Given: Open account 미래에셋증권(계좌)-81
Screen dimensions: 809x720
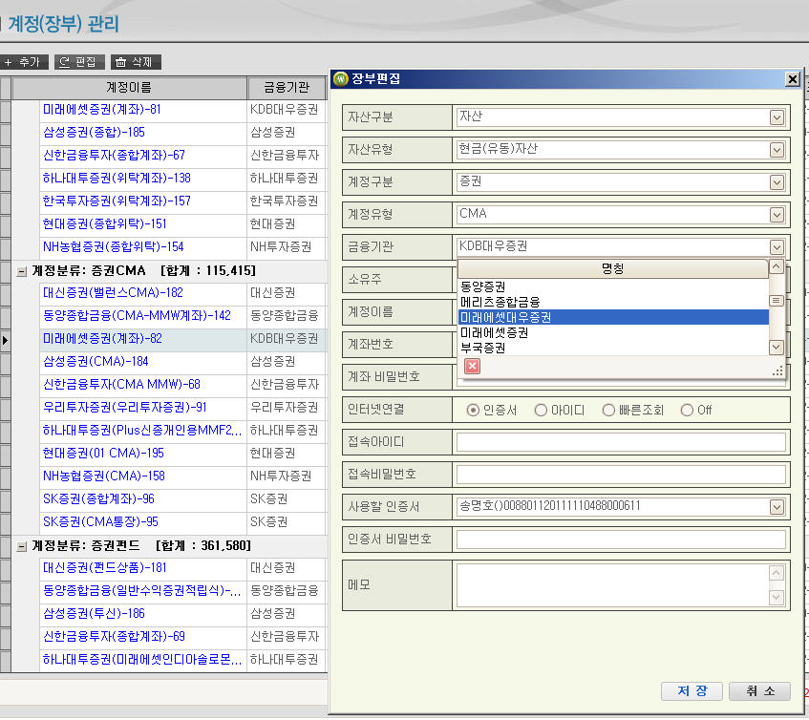Looking at the screenshot, I should (101, 110).
